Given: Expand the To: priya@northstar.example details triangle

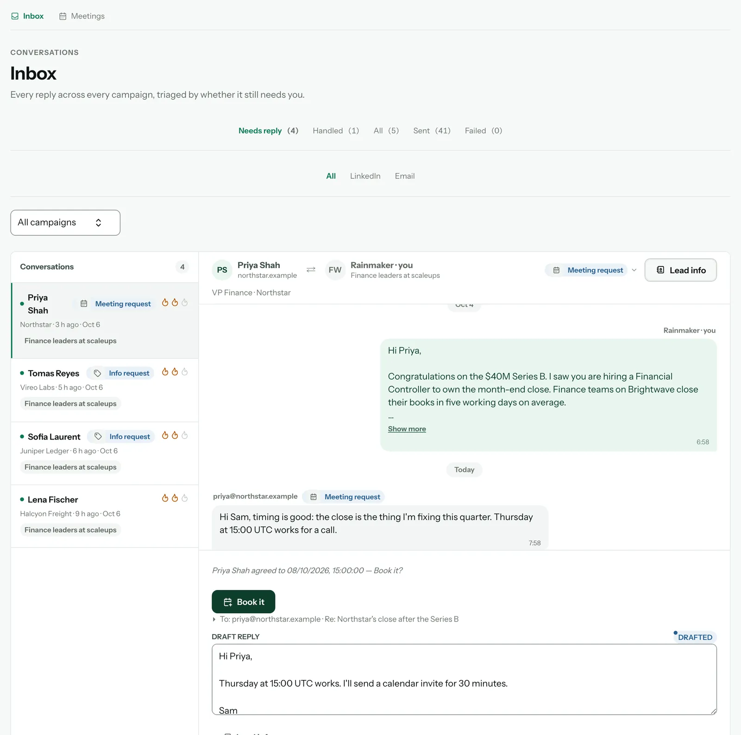Looking at the screenshot, I should coord(214,619).
